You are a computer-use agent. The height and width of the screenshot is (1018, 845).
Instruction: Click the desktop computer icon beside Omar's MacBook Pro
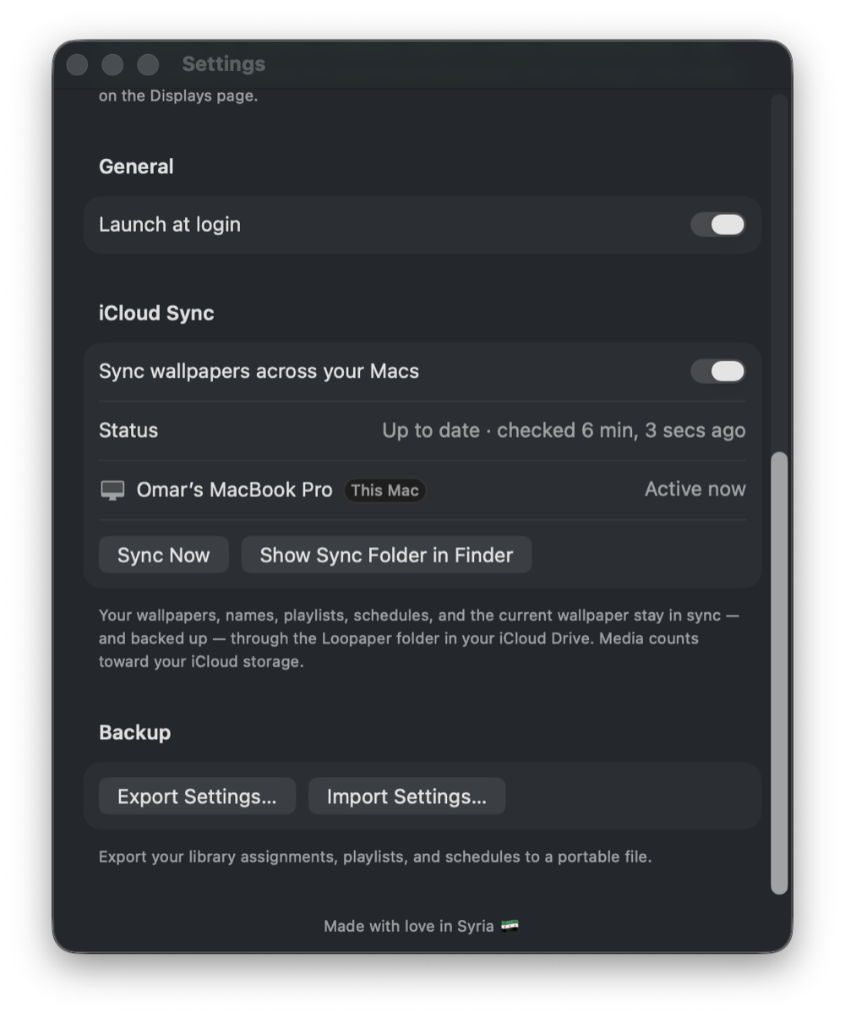pos(112,490)
